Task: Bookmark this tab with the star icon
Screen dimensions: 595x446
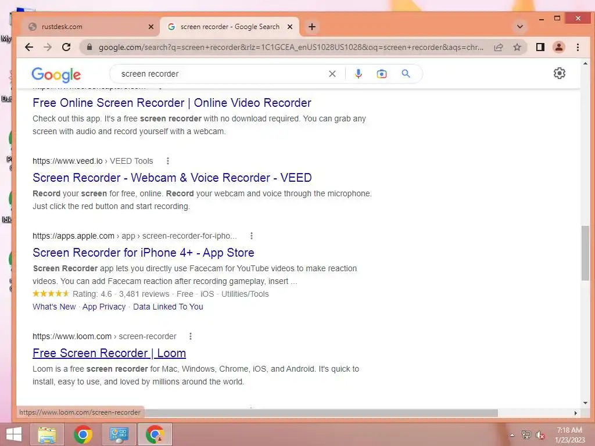Action: coord(517,48)
